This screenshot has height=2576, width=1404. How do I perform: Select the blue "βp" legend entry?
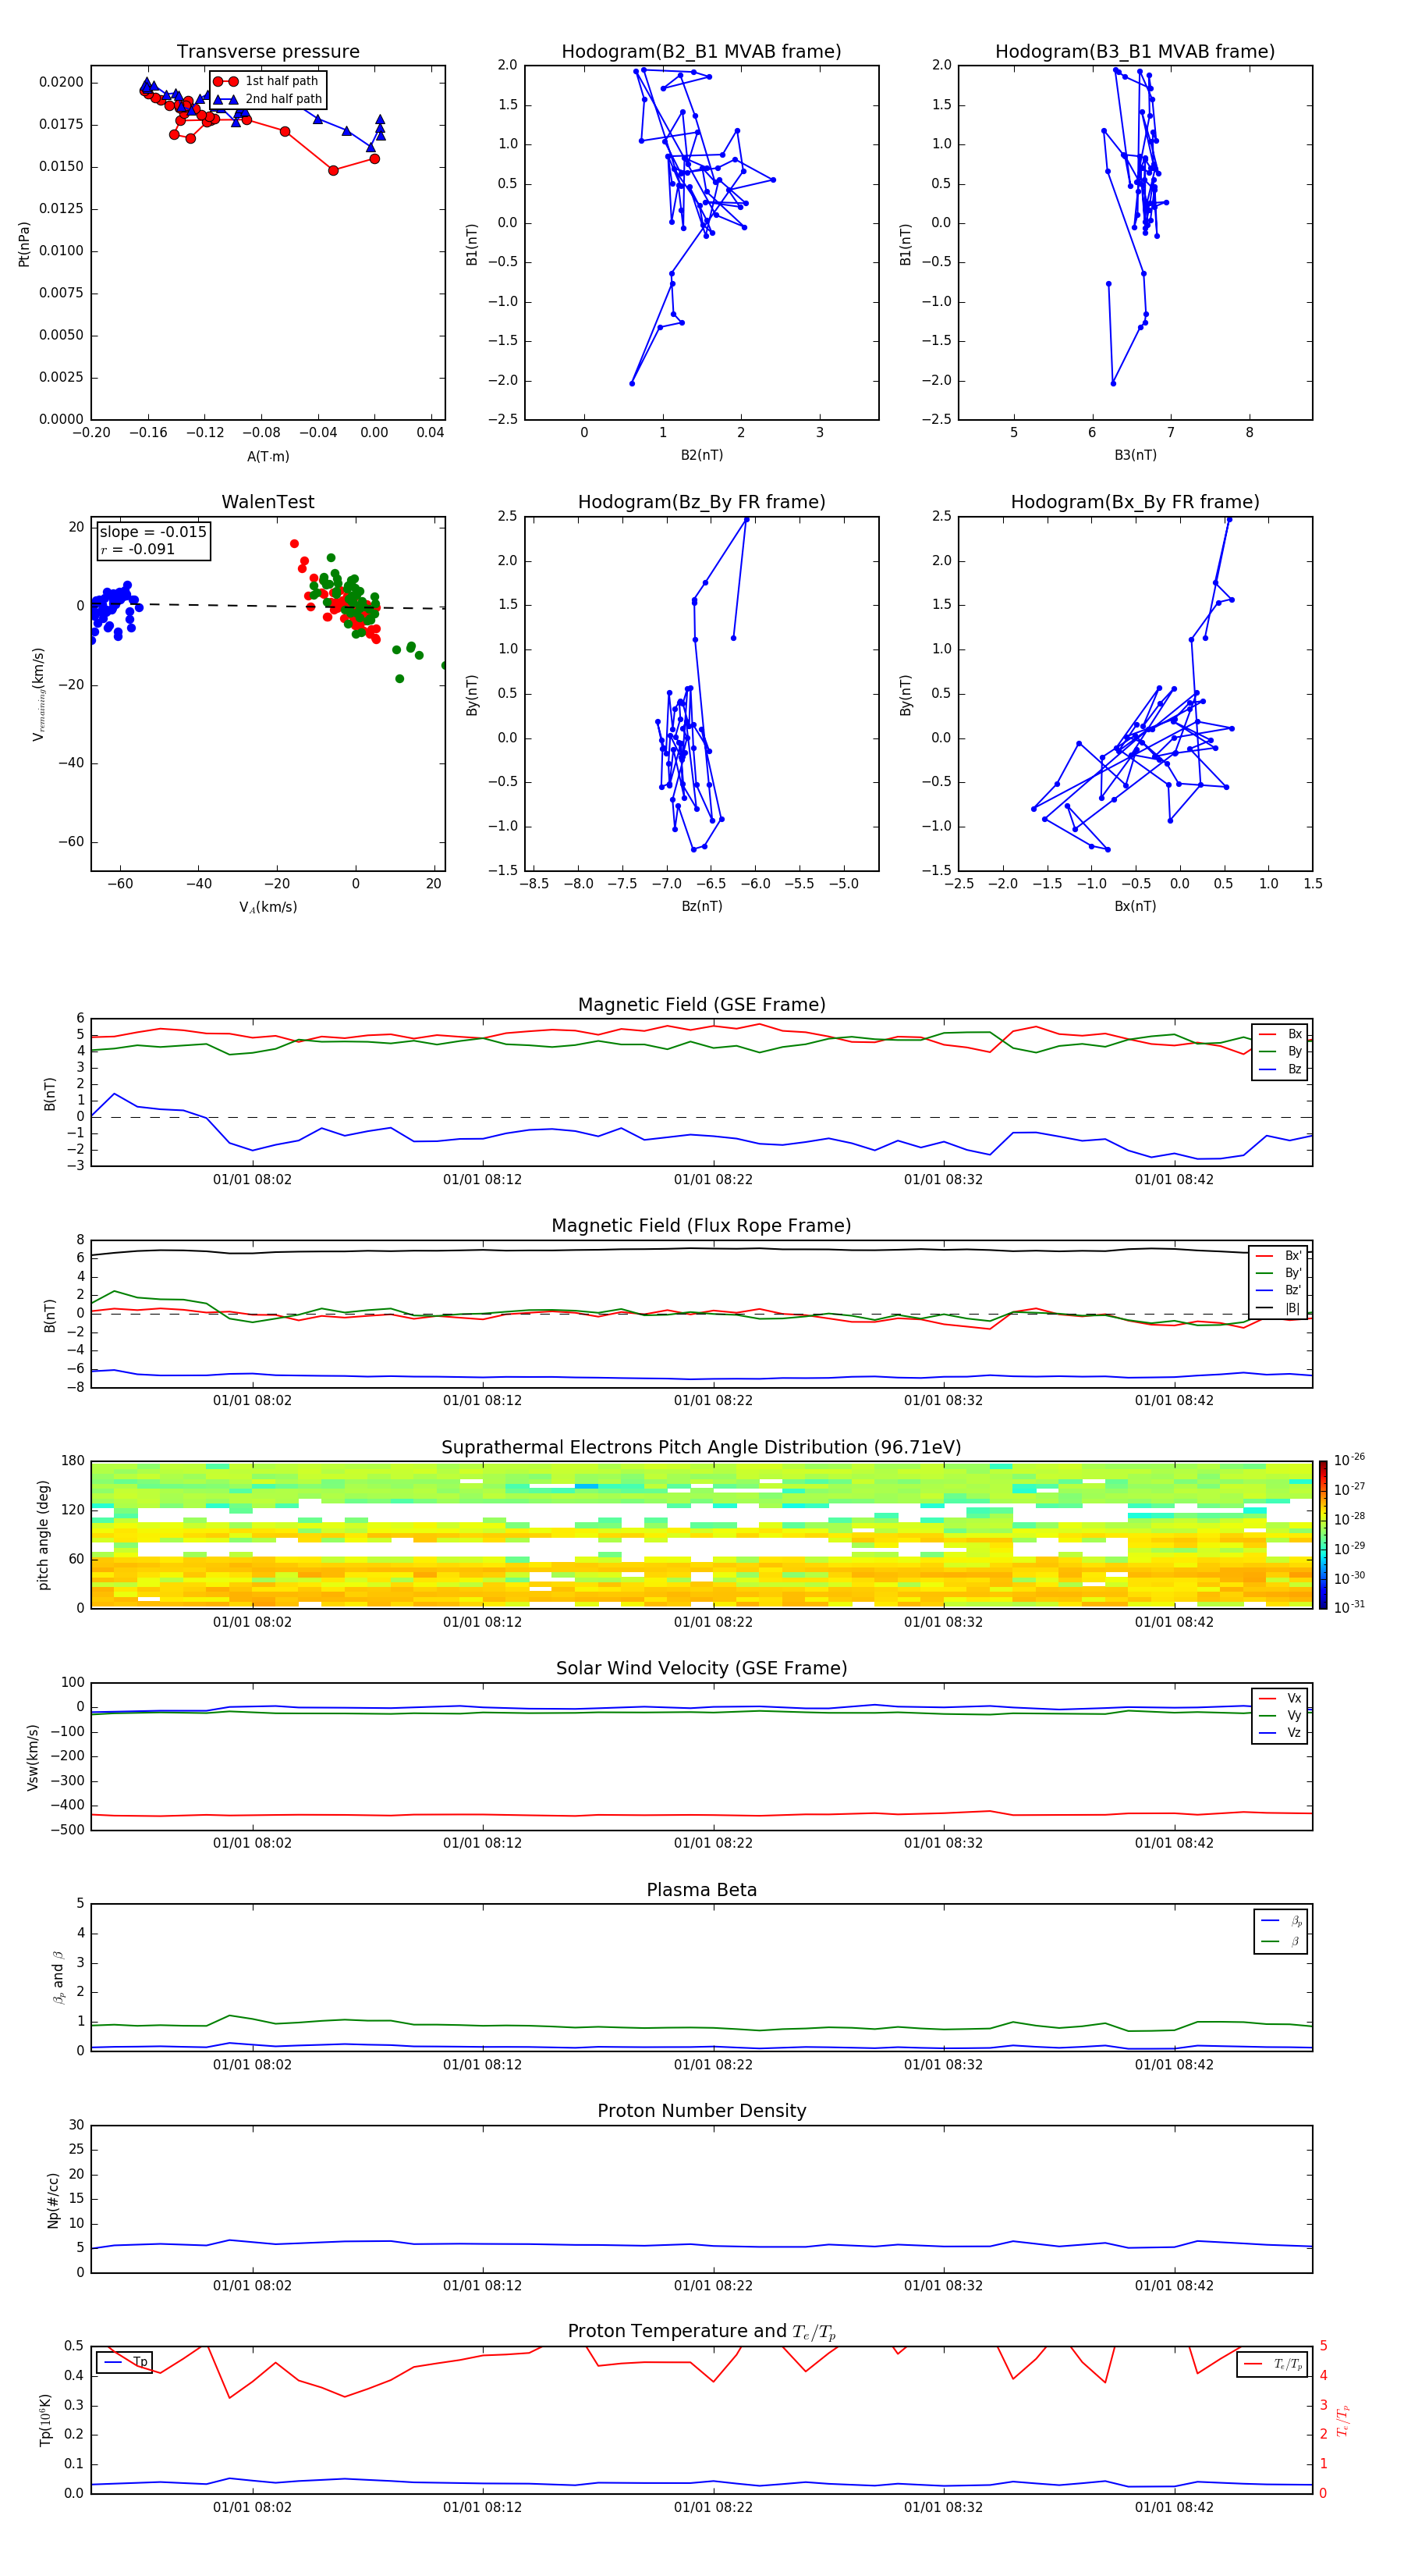click(1281, 1921)
